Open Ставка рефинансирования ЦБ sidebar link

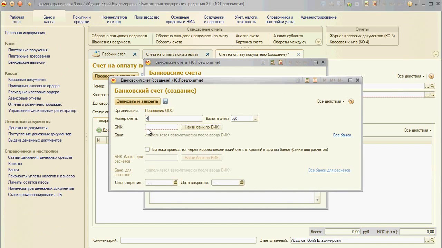(35, 195)
